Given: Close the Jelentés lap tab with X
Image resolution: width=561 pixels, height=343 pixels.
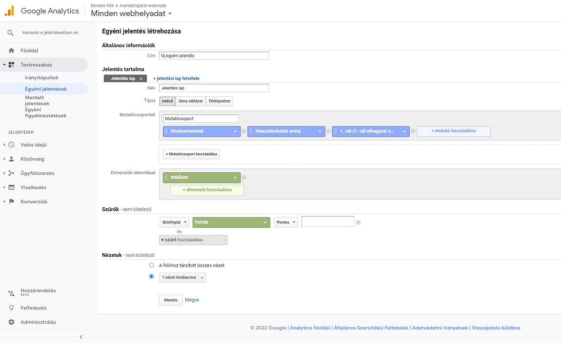Looking at the screenshot, I should coord(141,79).
